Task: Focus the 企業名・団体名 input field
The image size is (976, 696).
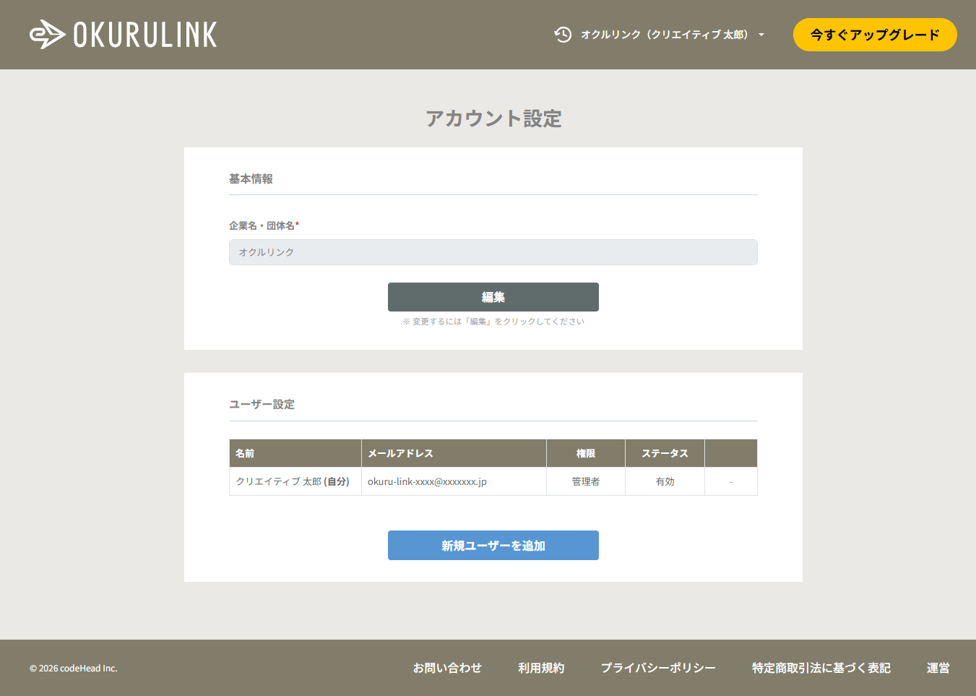Action: [x=493, y=252]
